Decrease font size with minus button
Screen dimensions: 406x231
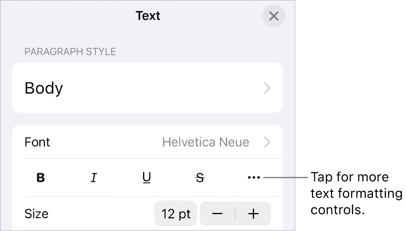point(218,214)
